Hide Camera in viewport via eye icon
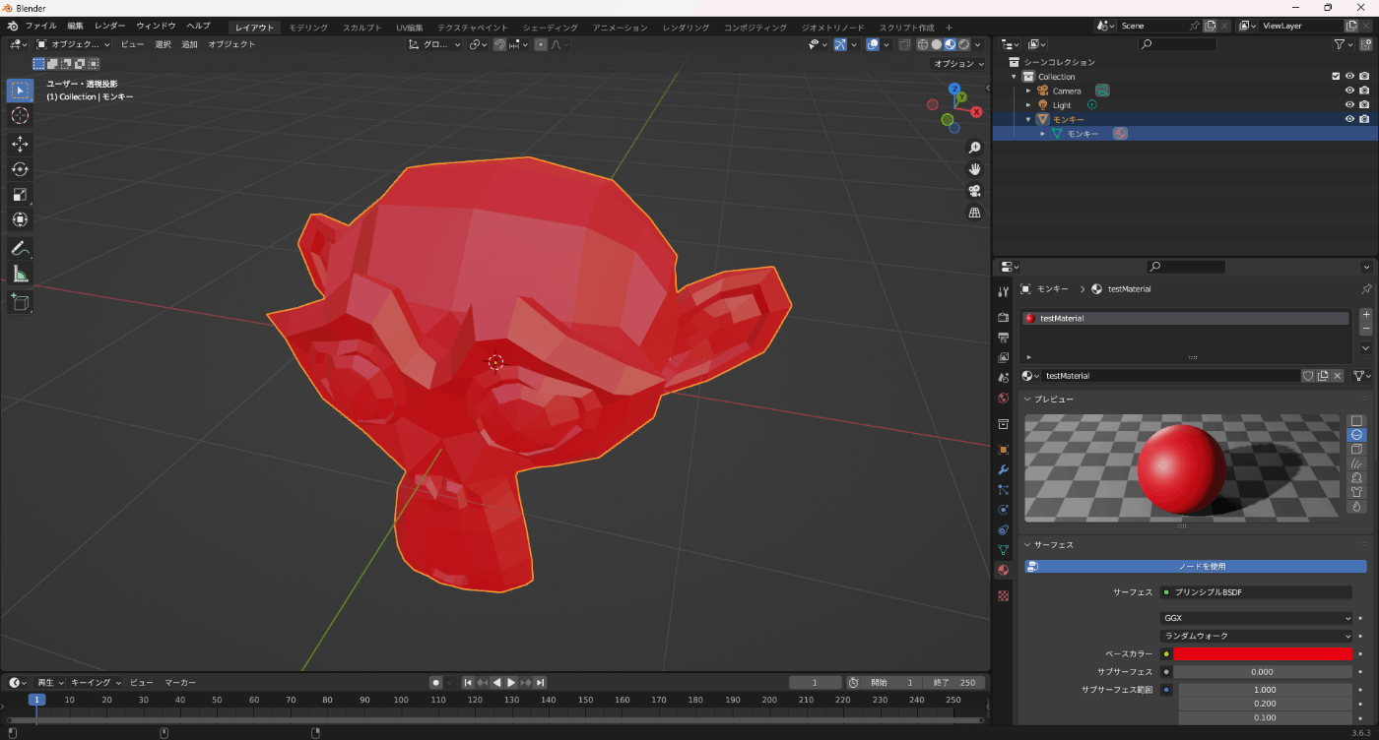Screen dimensions: 1379x740 [x=1349, y=91]
